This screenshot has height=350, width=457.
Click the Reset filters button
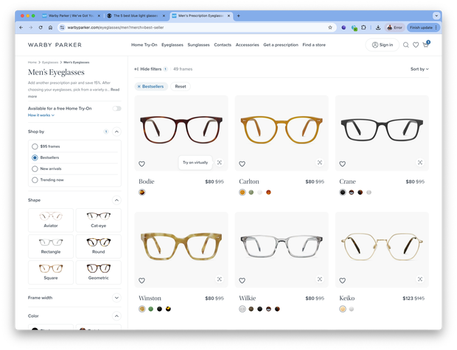pyautogui.click(x=180, y=86)
